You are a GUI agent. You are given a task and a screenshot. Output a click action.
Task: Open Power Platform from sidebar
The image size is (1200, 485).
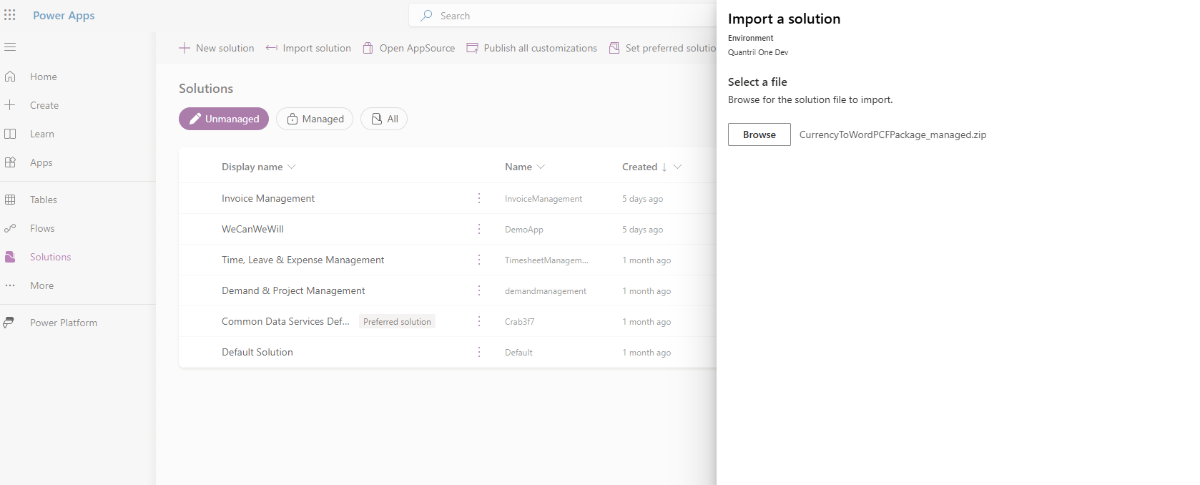pyautogui.click(x=63, y=323)
